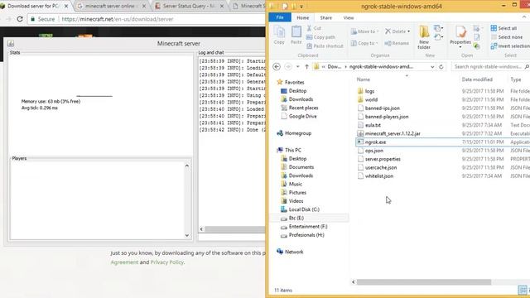530x298 pixels.
Task: Create a New folder from ribbon
Action: point(424,37)
